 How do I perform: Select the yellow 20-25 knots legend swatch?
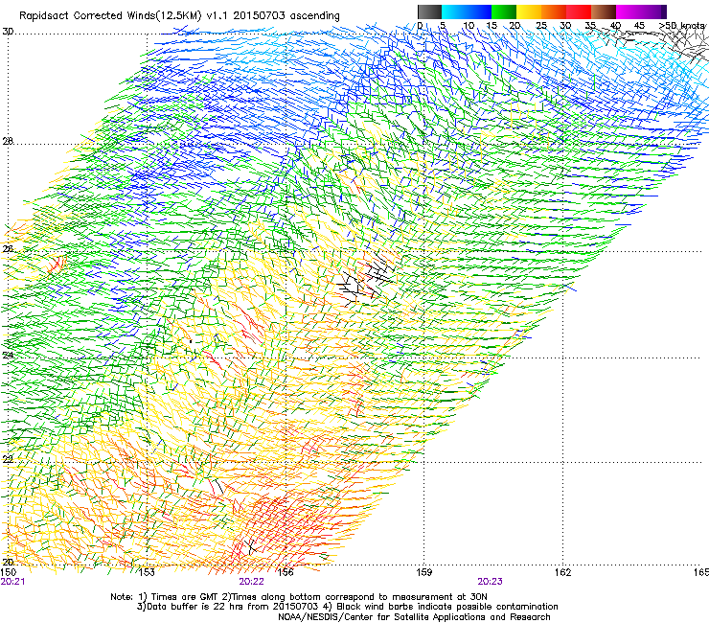[529, 12]
